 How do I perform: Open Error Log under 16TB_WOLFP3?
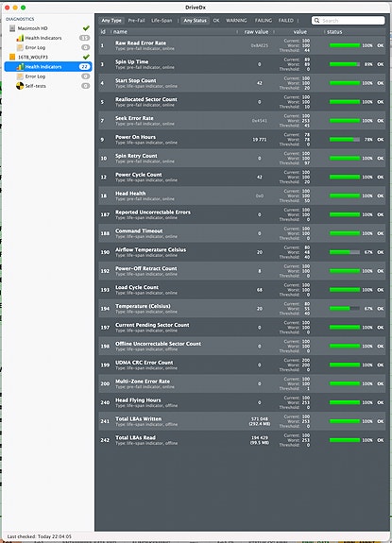[x=35, y=76]
